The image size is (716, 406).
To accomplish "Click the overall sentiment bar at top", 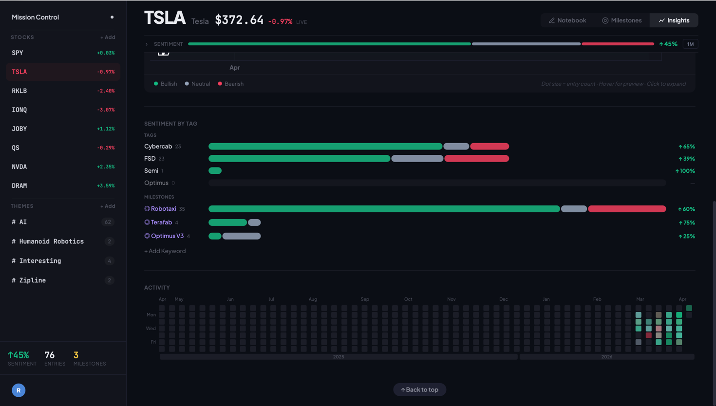I will 421,44.
